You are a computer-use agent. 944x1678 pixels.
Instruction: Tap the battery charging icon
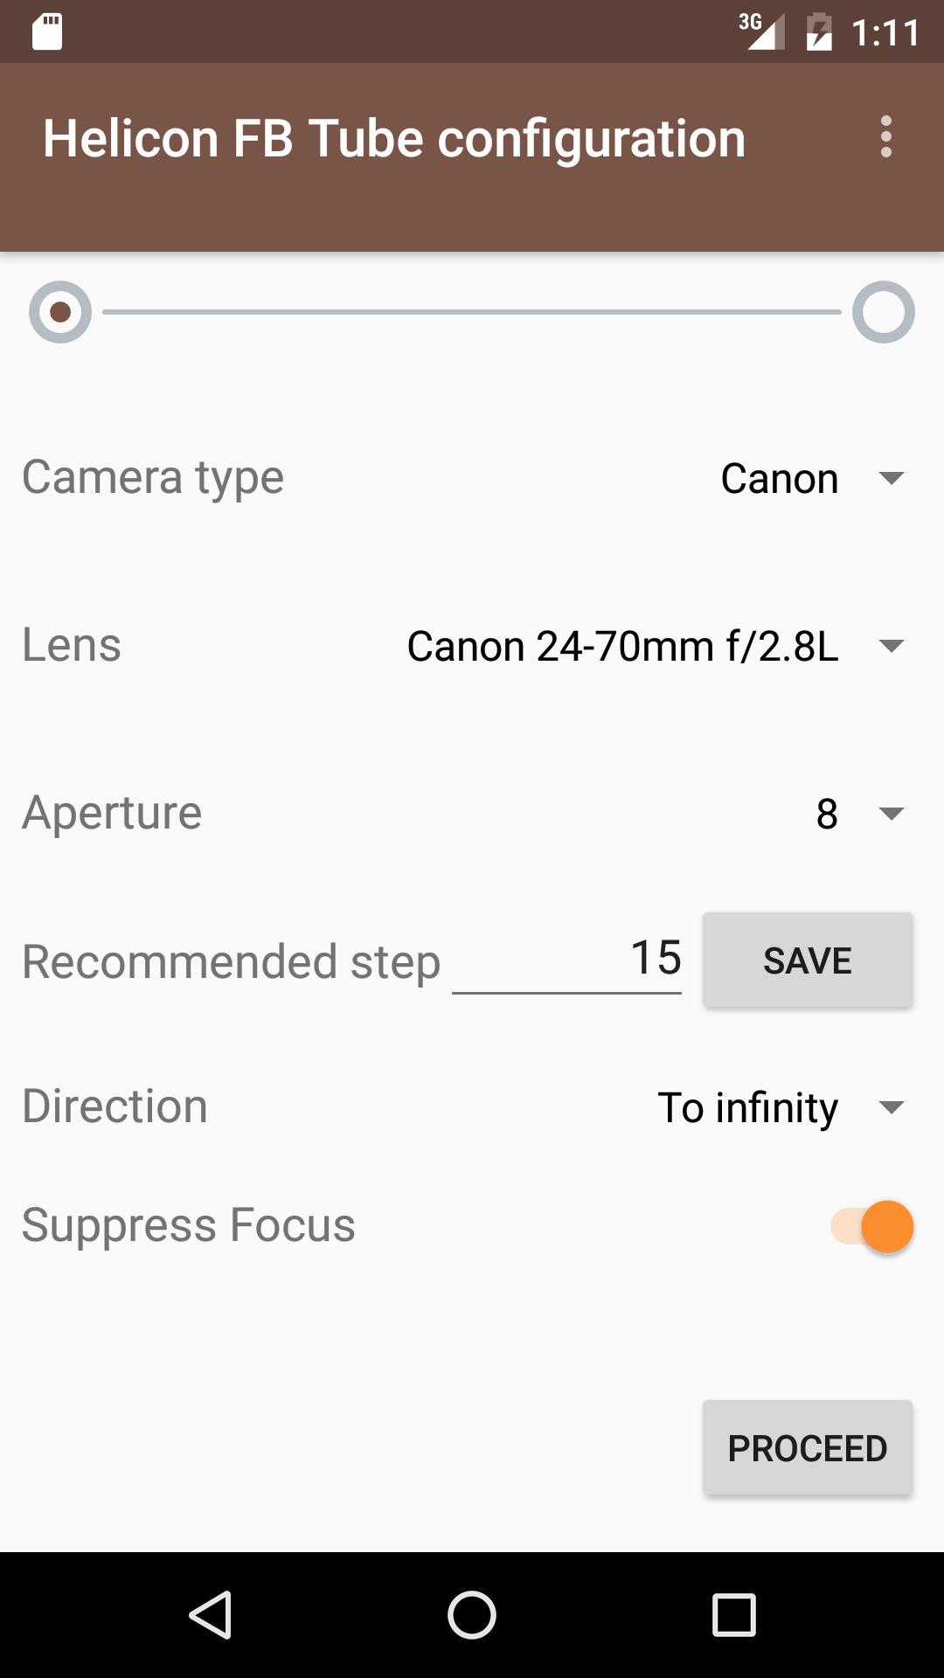coord(819,32)
